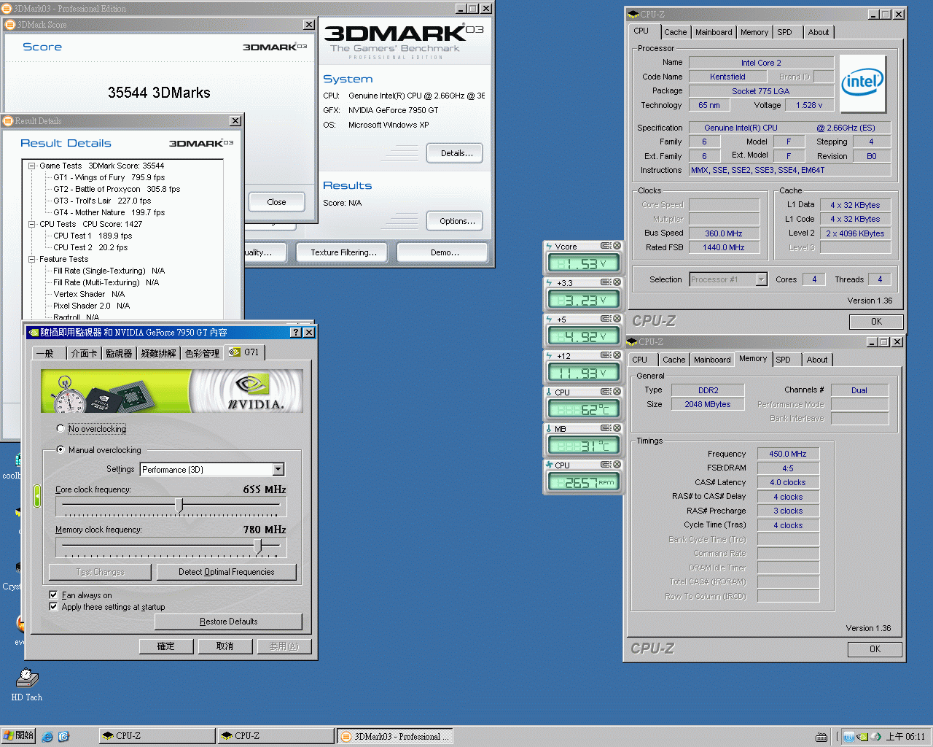
Task: Close the +12 voltage sensor widget
Action: click(x=617, y=355)
